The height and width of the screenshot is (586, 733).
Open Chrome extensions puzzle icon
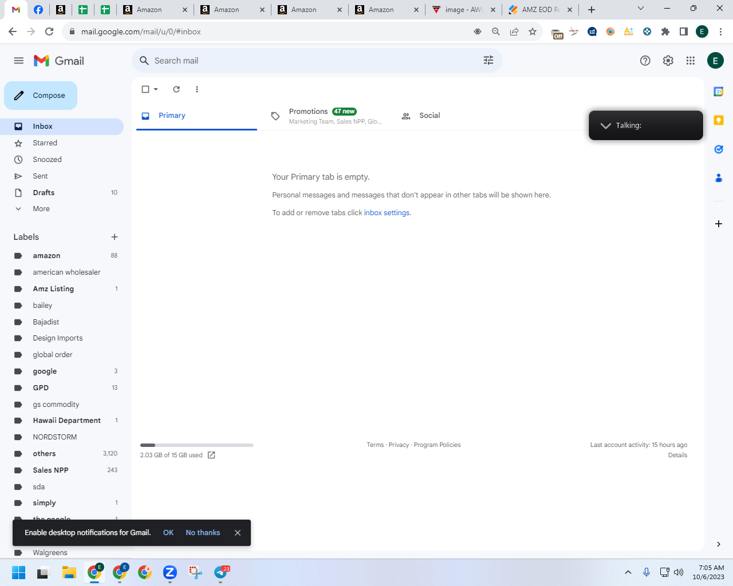pos(665,31)
